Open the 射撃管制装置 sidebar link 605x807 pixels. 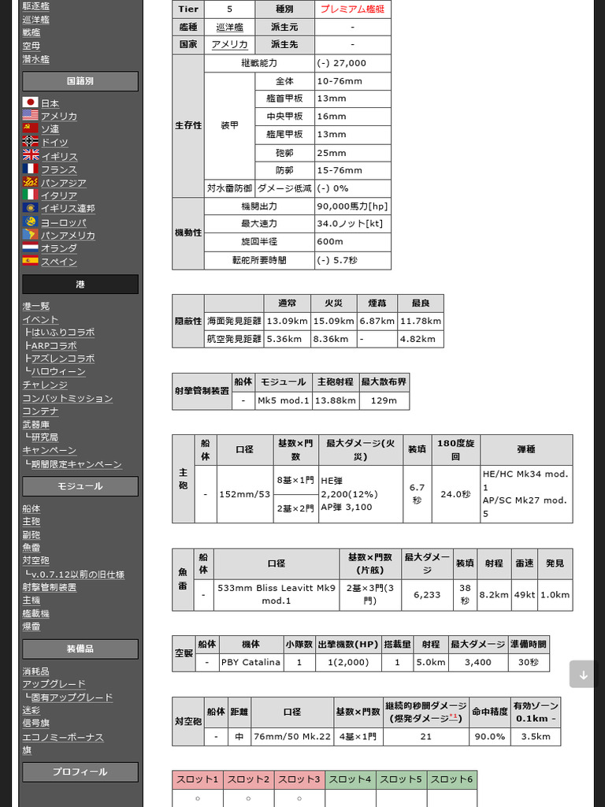(50, 587)
